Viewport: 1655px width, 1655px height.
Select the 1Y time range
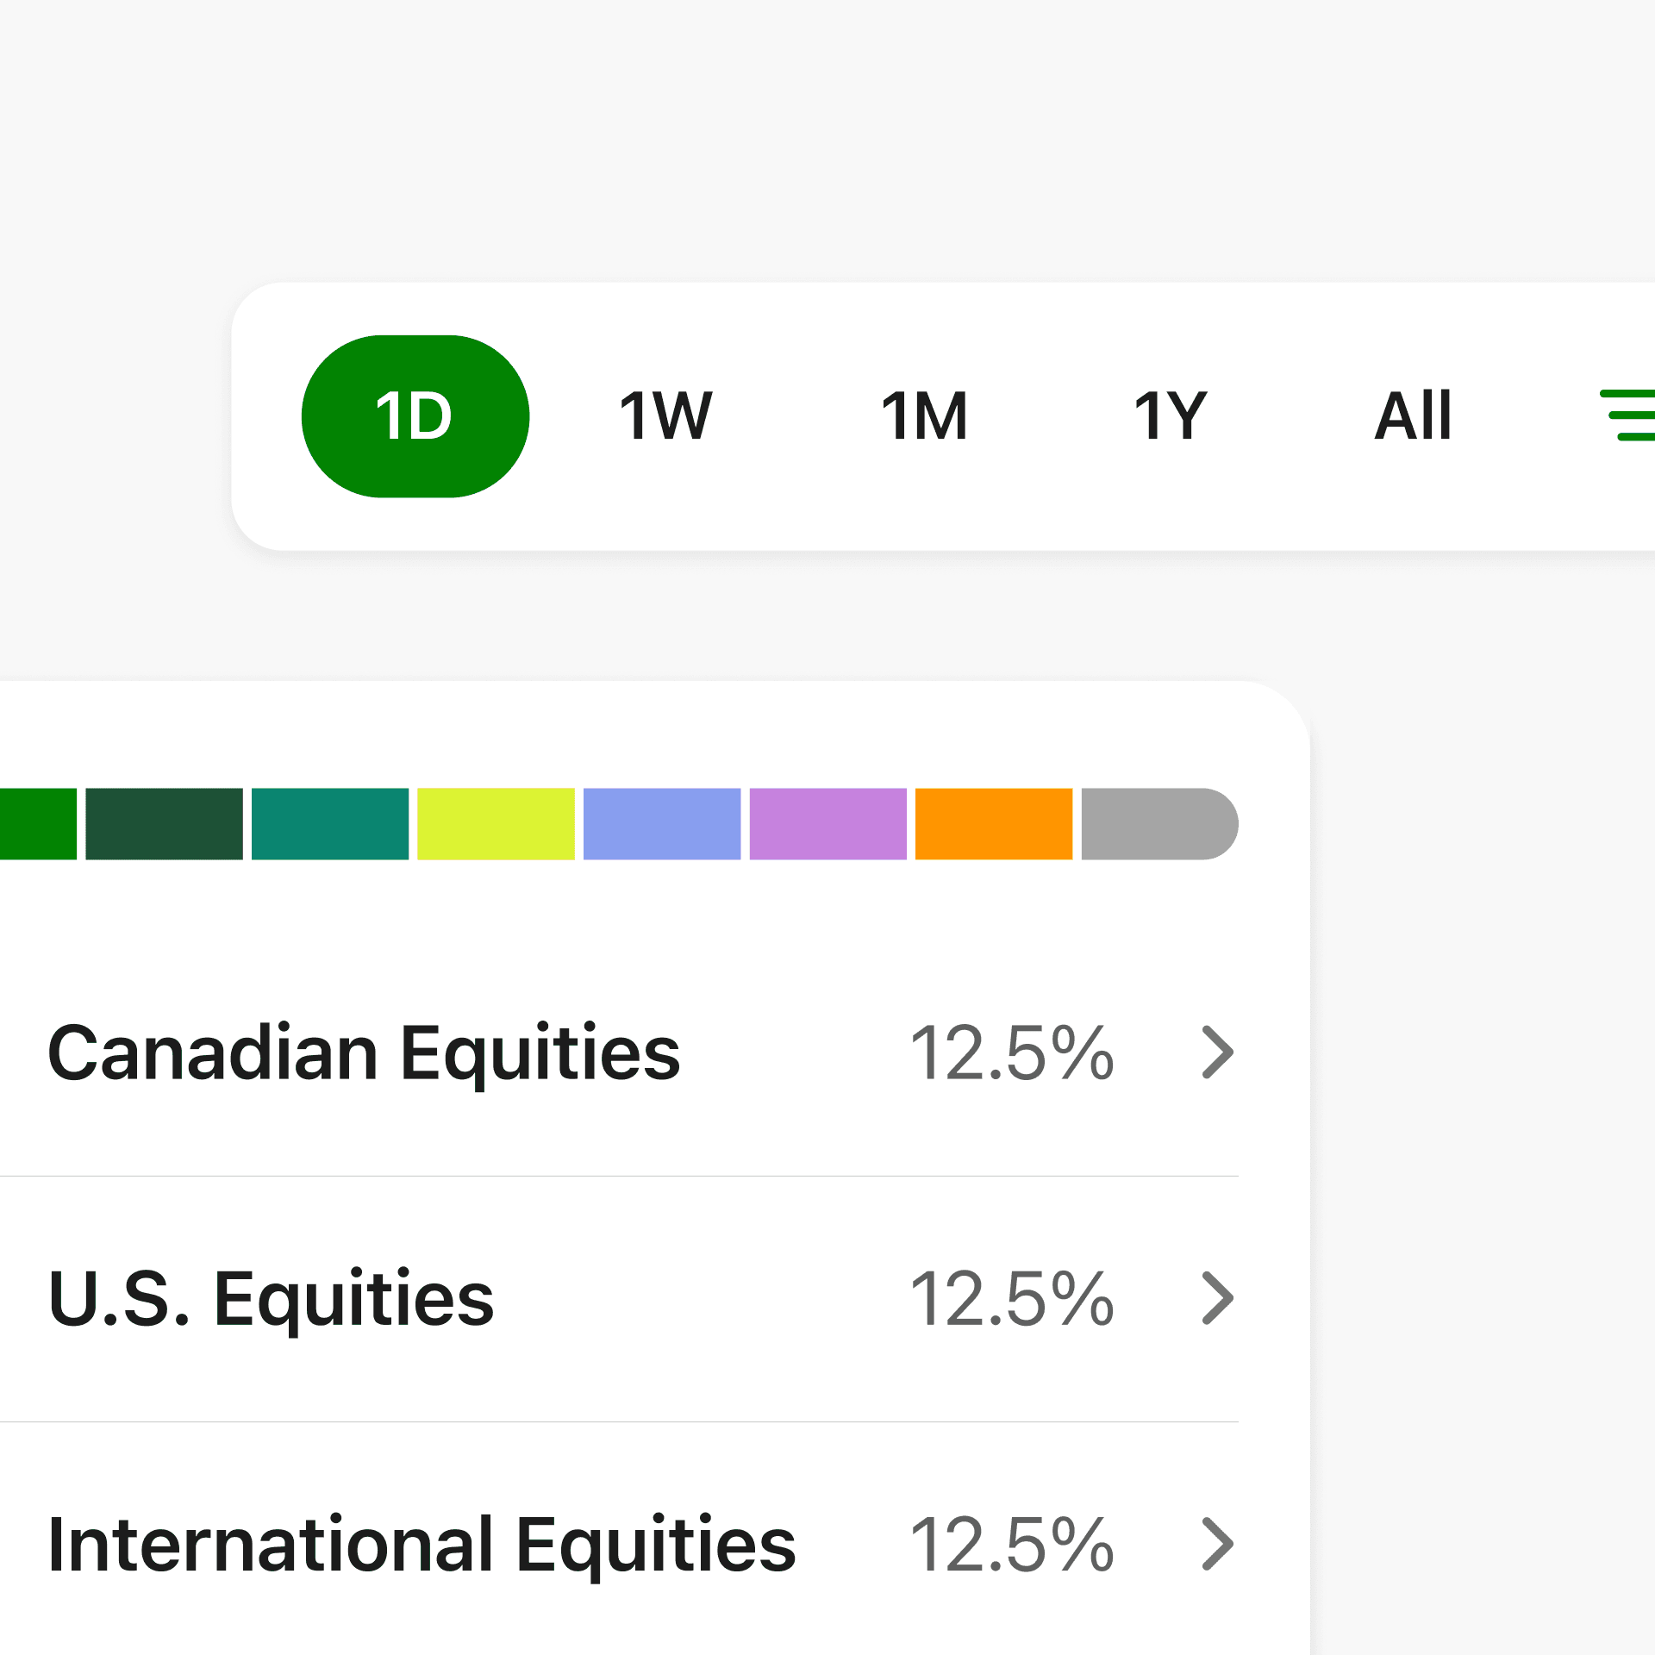pos(1170,416)
